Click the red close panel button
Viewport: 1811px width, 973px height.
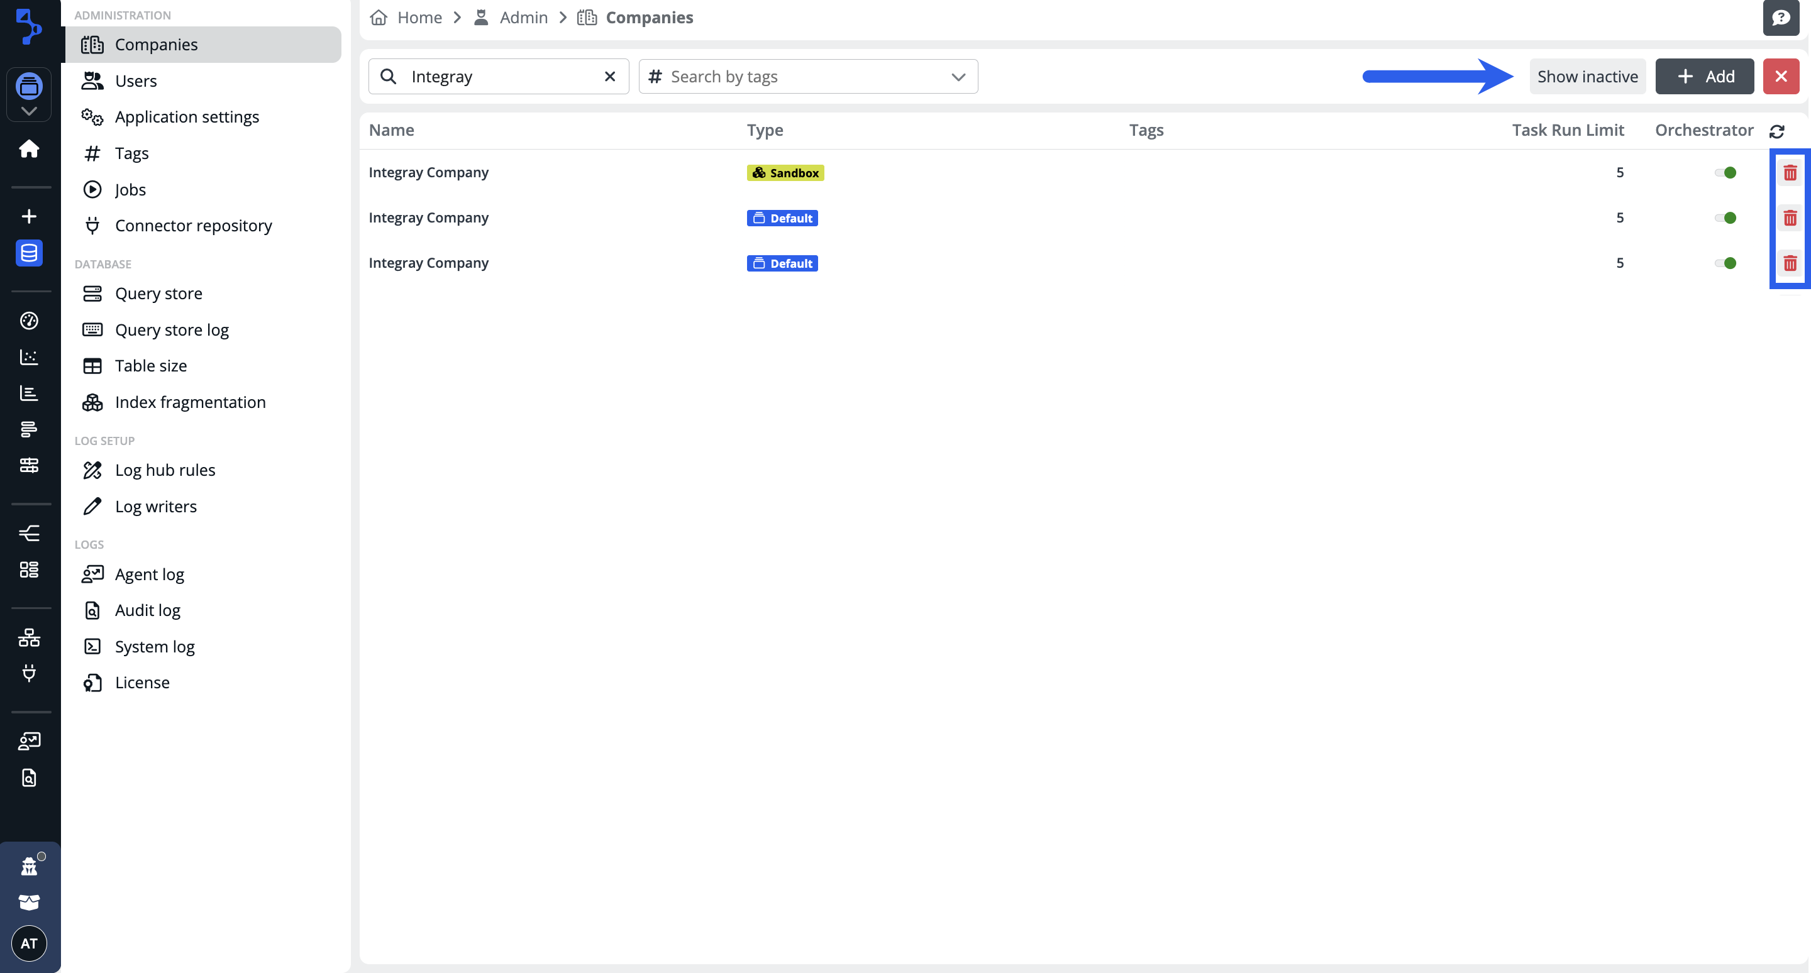[1780, 77]
